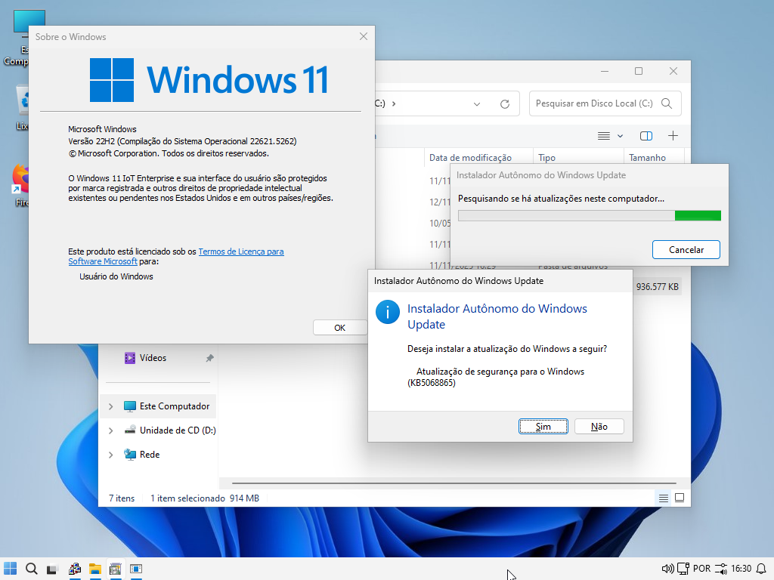This screenshot has height=580, width=774.
Task: Open Task View from the taskbar
Action: pyautogui.click(x=52, y=569)
